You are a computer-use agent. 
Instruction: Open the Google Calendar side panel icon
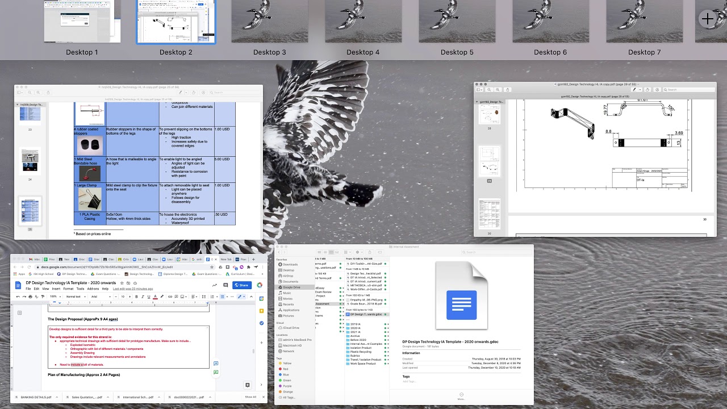(x=261, y=299)
